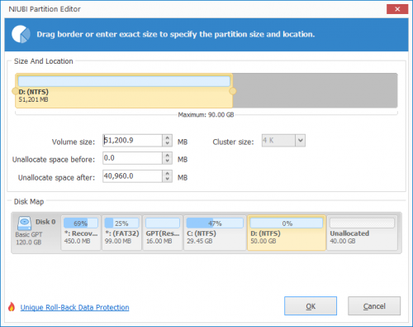Open the Cluster size dropdown
The width and height of the screenshot is (413, 327).
click(x=300, y=141)
